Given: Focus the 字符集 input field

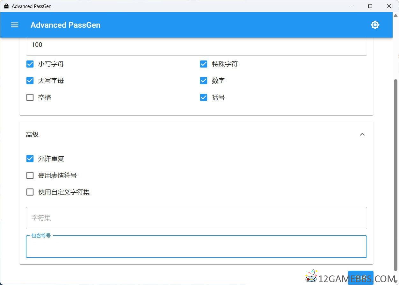Looking at the screenshot, I should click(x=196, y=218).
